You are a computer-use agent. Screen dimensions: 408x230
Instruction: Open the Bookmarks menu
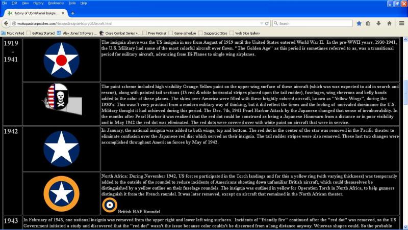coord(56,3)
